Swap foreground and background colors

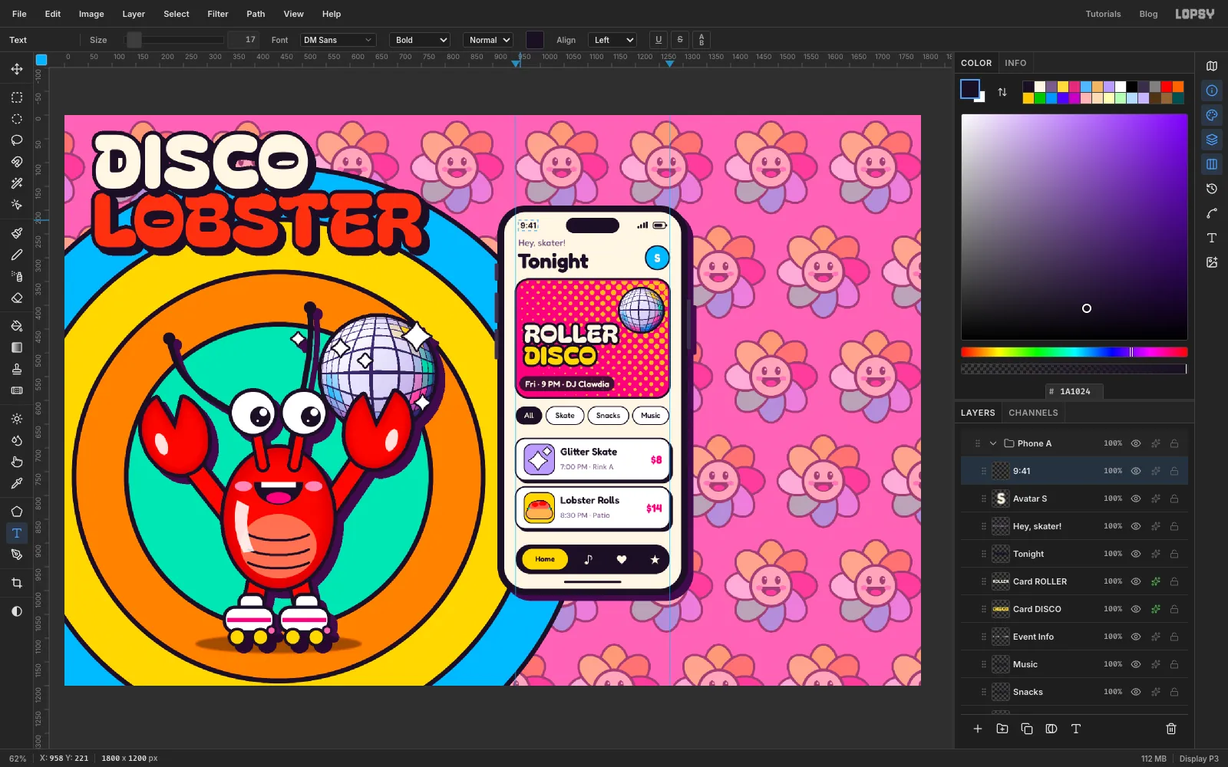tap(1002, 92)
